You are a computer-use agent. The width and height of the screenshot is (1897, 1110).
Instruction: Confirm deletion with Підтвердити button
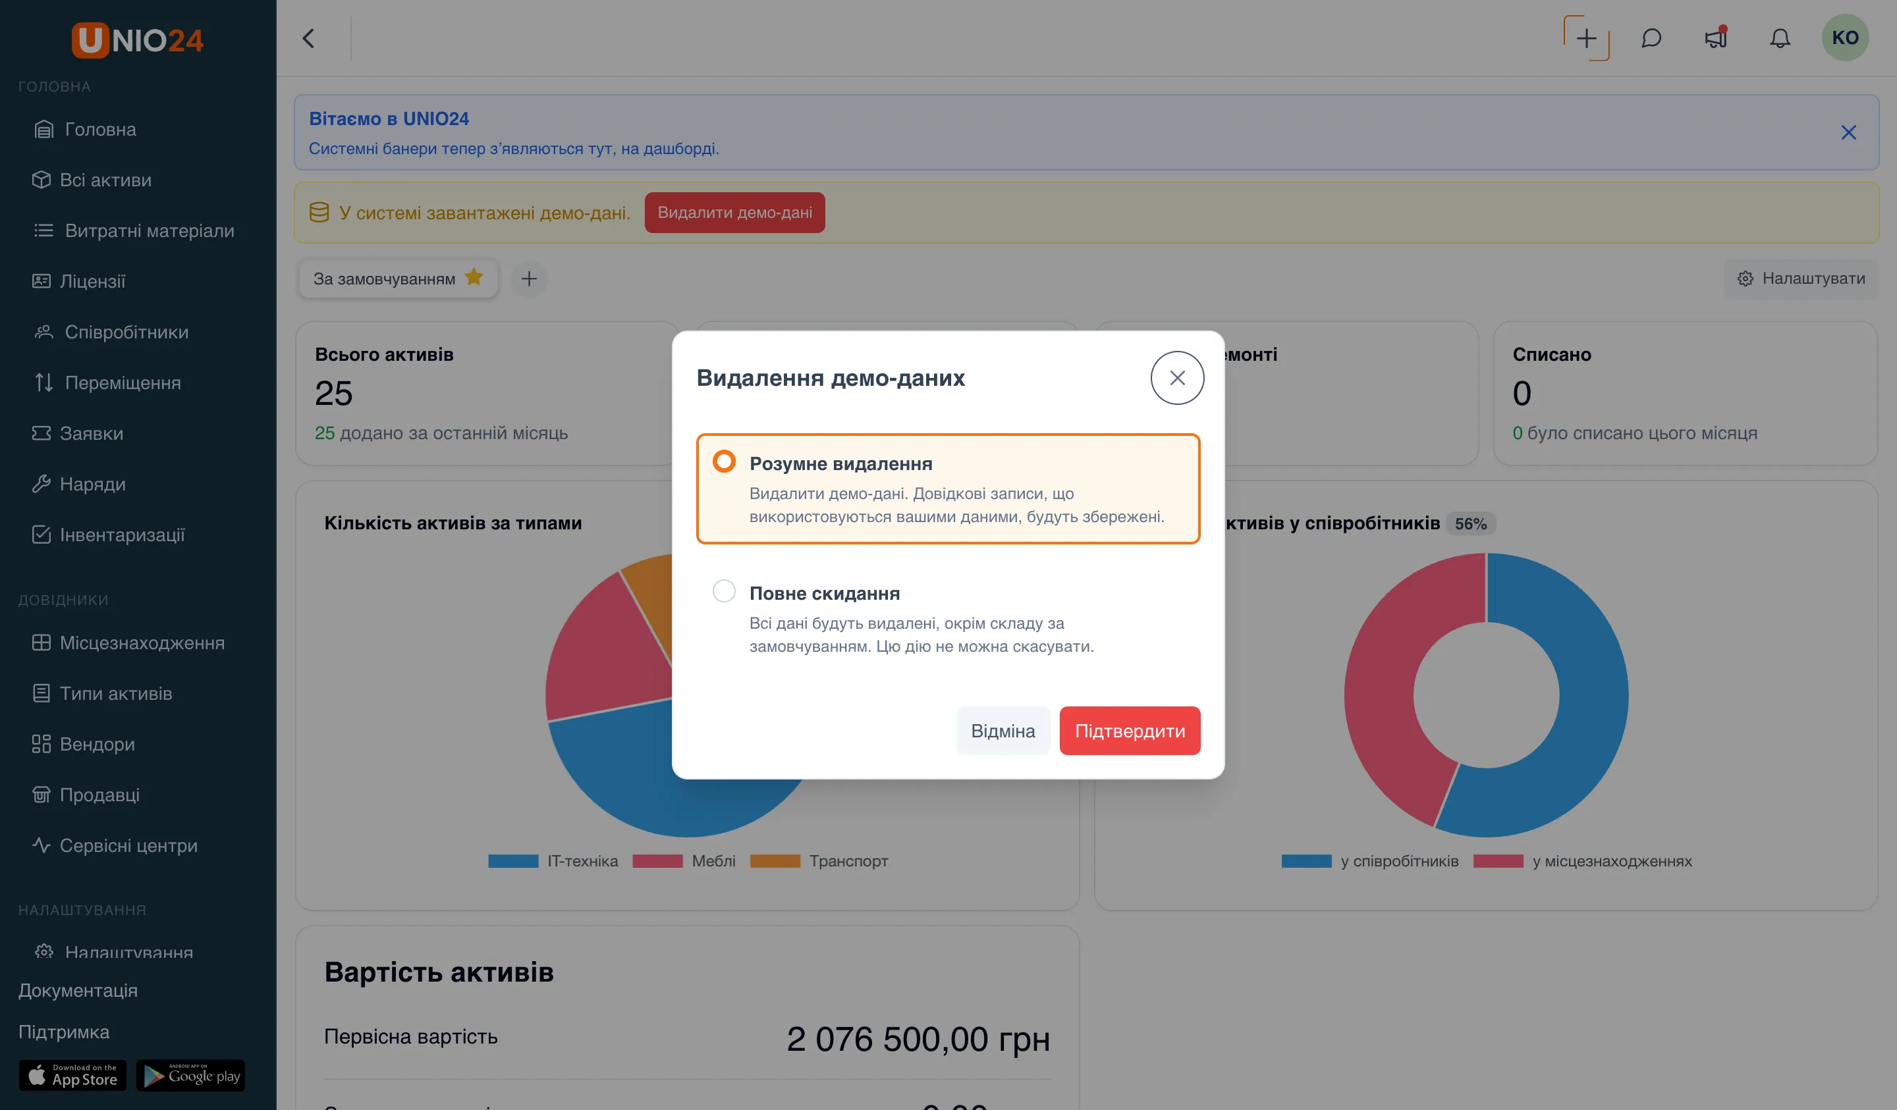tap(1129, 731)
